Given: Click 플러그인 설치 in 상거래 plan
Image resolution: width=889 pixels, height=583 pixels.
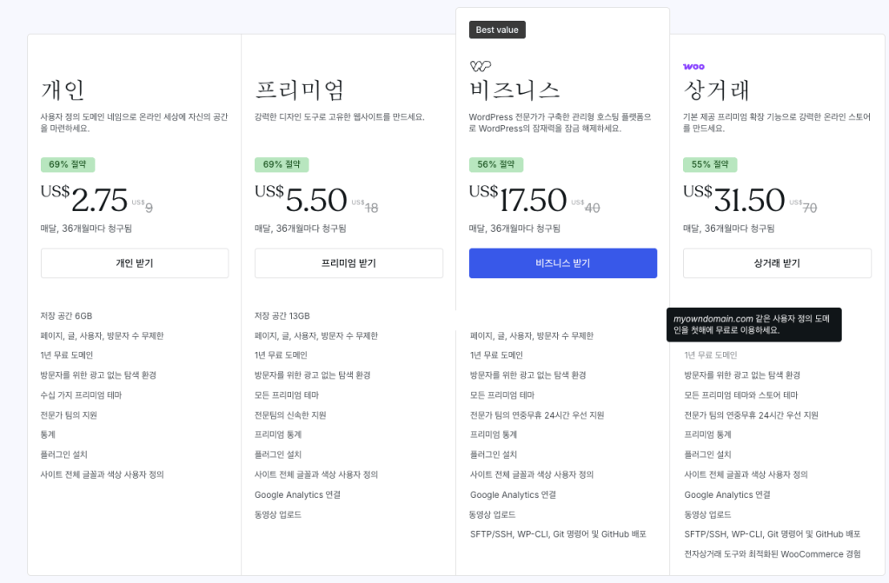Looking at the screenshot, I should tap(707, 454).
